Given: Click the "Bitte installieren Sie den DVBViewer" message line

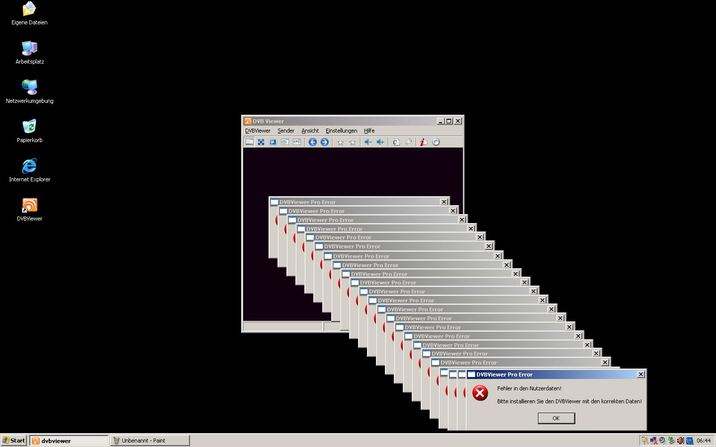Looking at the screenshot, I should pyautogui.click(x=569, y=401).
